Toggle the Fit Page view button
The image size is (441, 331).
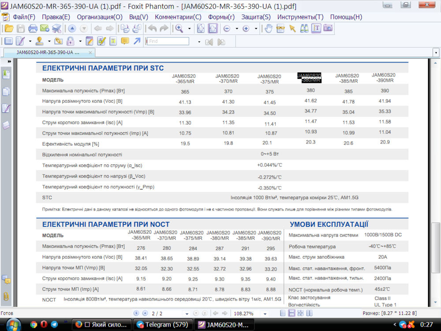point(201,29)
